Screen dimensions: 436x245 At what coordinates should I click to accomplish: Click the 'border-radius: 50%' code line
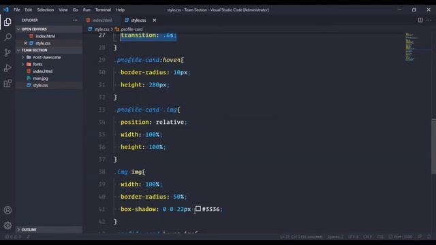pos(154,197)
